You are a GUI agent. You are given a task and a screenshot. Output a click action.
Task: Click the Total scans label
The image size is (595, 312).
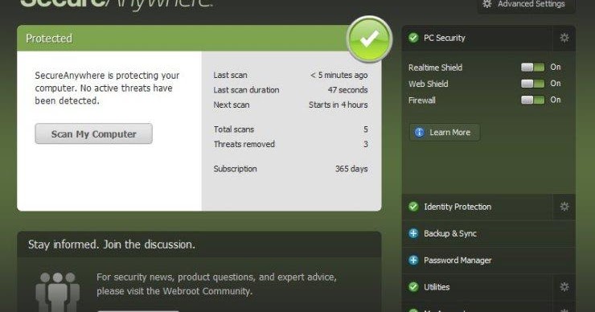234,129
